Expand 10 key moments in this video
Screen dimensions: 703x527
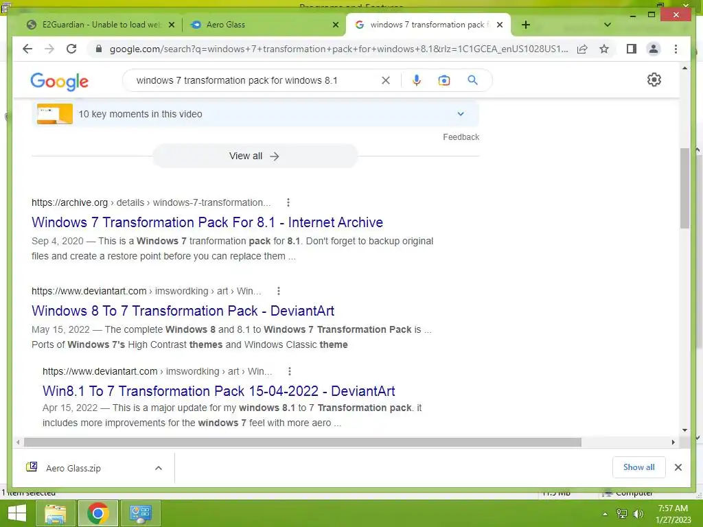[461, 114]
